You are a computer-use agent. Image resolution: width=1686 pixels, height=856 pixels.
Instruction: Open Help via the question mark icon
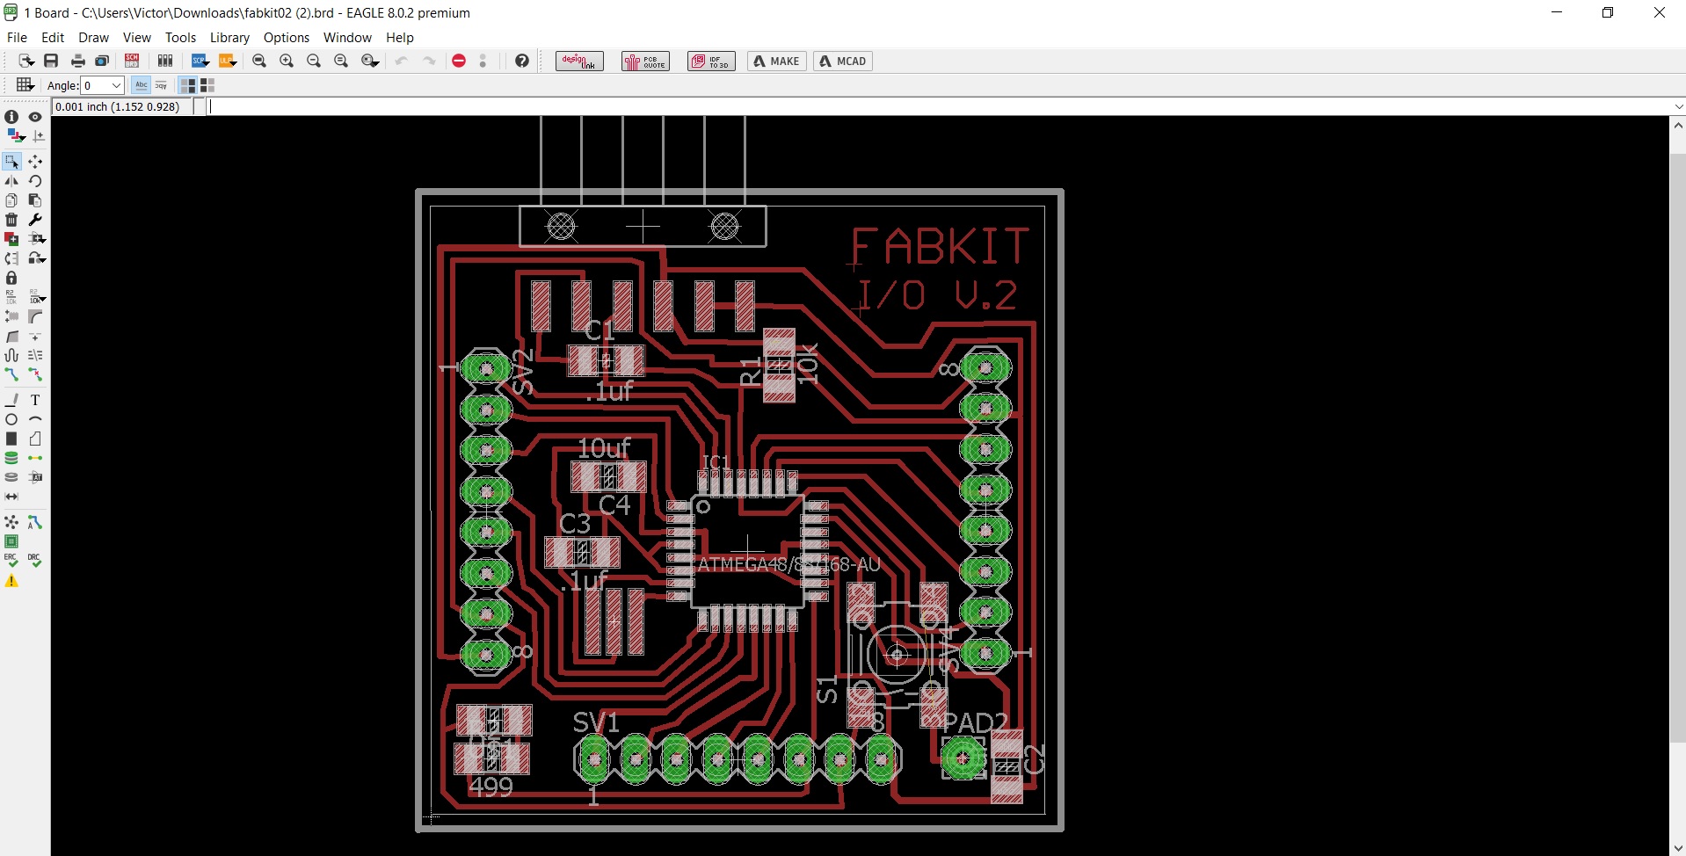point(522,61)
